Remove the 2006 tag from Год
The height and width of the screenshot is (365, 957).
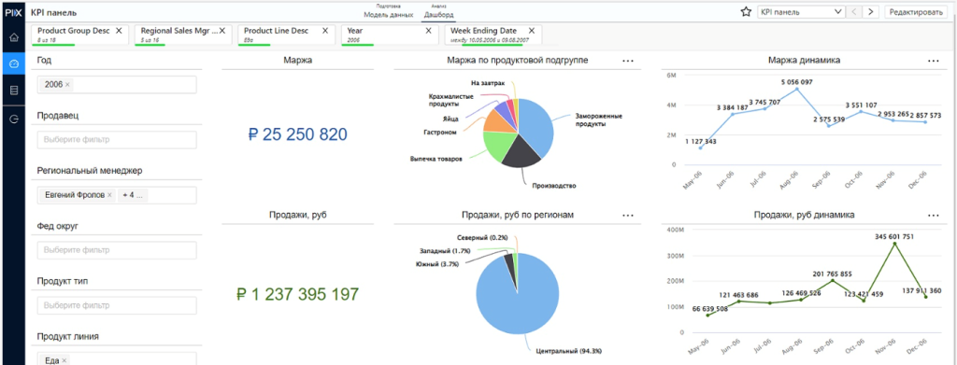click(x=67, y=85)
